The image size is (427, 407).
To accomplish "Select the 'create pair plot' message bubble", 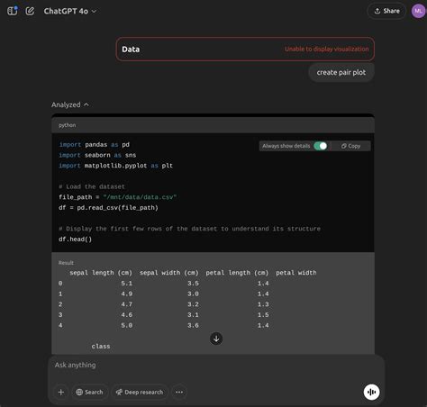I will [x=341, y=72].
